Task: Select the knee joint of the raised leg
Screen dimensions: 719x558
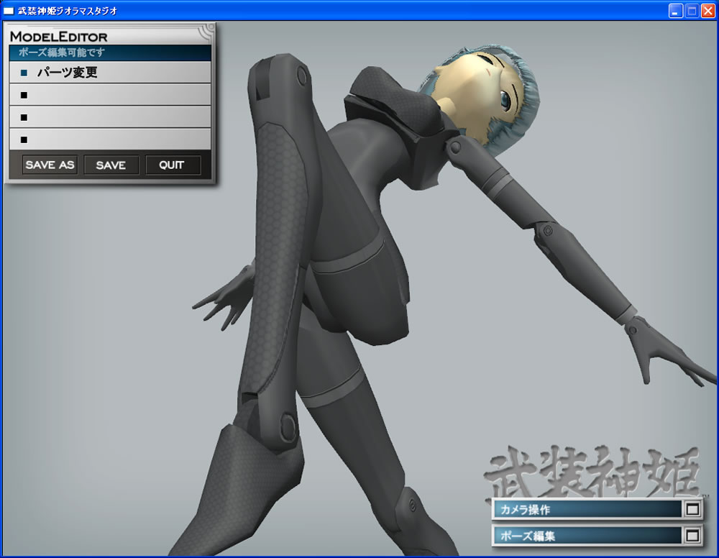Action: click(x=288, y=418)
